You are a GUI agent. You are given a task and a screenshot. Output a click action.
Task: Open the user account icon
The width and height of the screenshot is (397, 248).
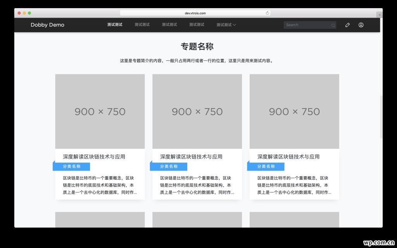[x=361, y=25]
